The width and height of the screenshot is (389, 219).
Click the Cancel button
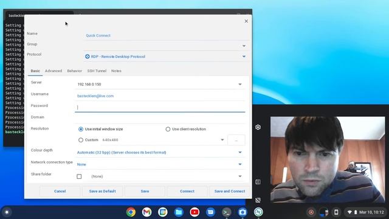click(60, 191)
